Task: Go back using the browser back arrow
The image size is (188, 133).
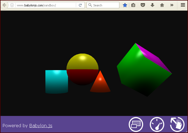Action: [x=4, y=5]
